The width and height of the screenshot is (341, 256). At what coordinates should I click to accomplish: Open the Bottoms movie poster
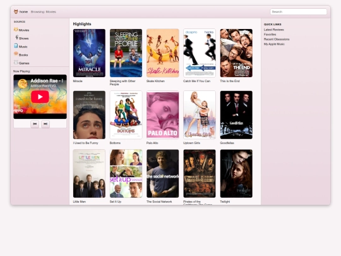[x=126, y=115]
